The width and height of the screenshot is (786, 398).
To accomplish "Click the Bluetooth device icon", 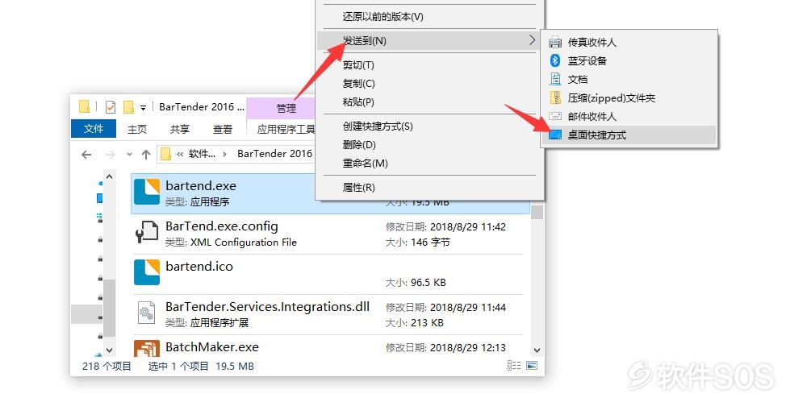I will click(555, 60).
